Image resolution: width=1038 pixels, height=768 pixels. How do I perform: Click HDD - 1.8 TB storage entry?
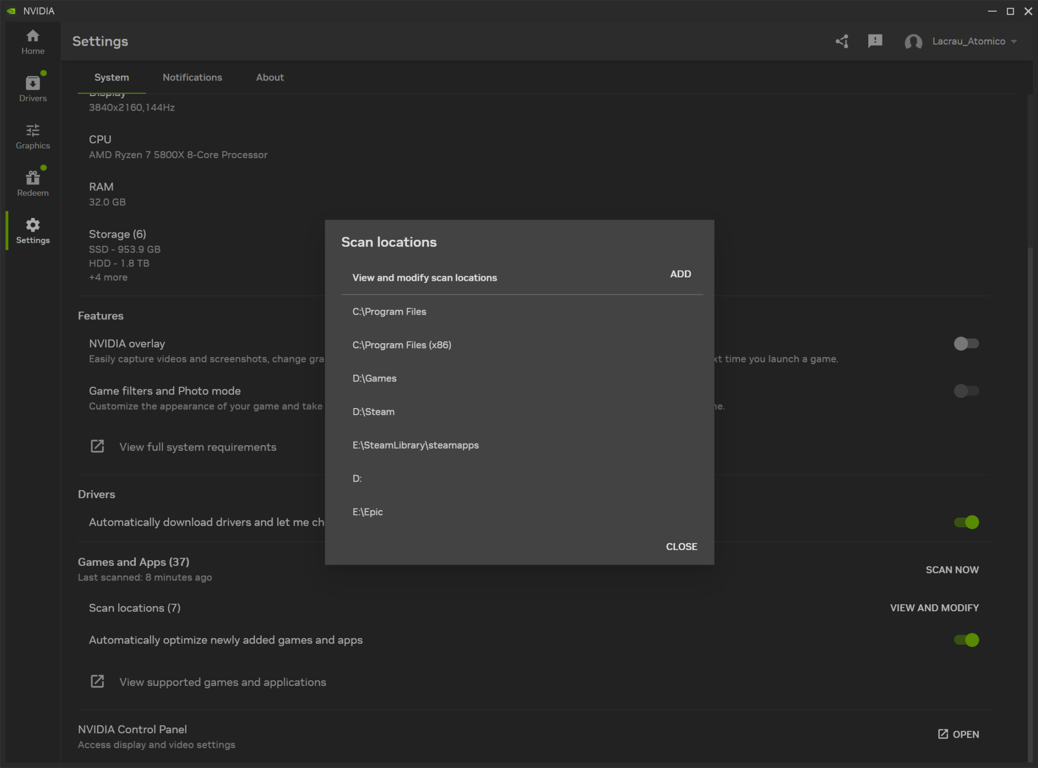(x=119, y=263)
